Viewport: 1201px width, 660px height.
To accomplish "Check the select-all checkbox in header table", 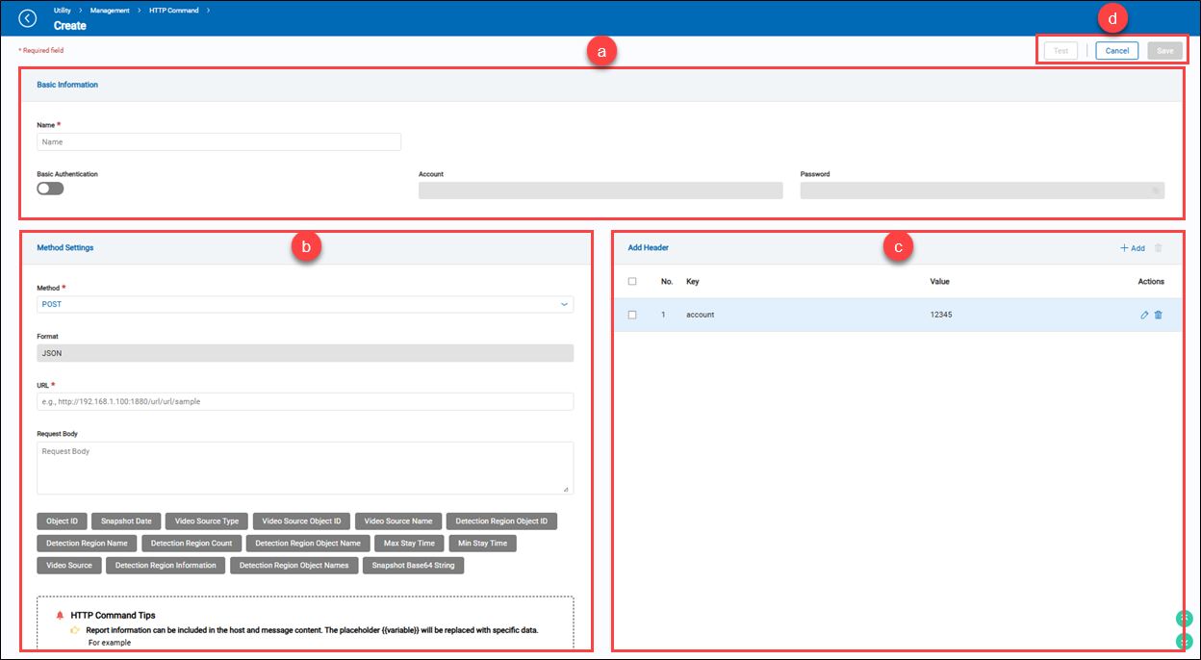I will (x=632, y=282).
